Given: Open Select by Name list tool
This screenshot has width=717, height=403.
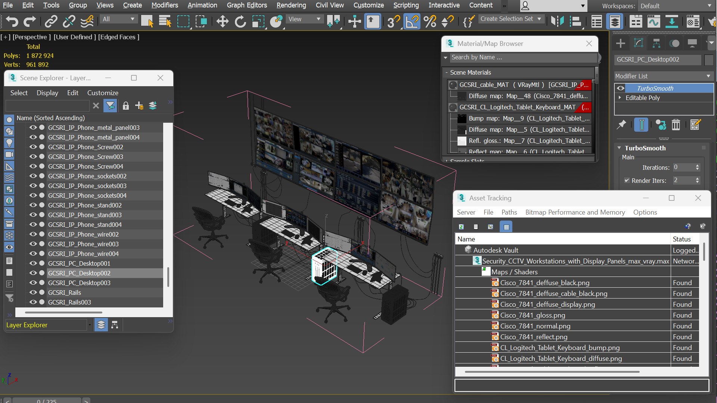Looking at the screenshot, I should click(165, 21).
